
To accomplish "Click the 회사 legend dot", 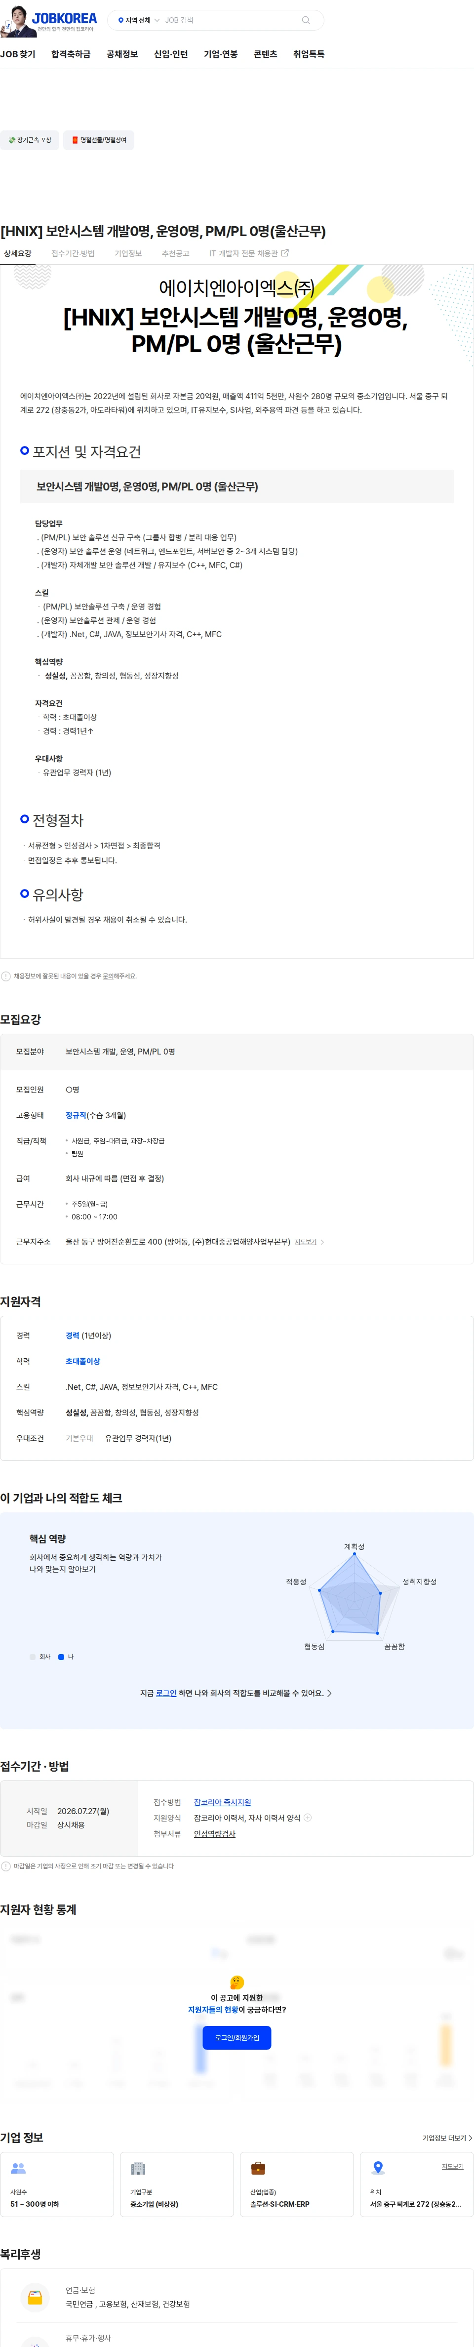I will pyautogui.click(x=33, y=1658).
